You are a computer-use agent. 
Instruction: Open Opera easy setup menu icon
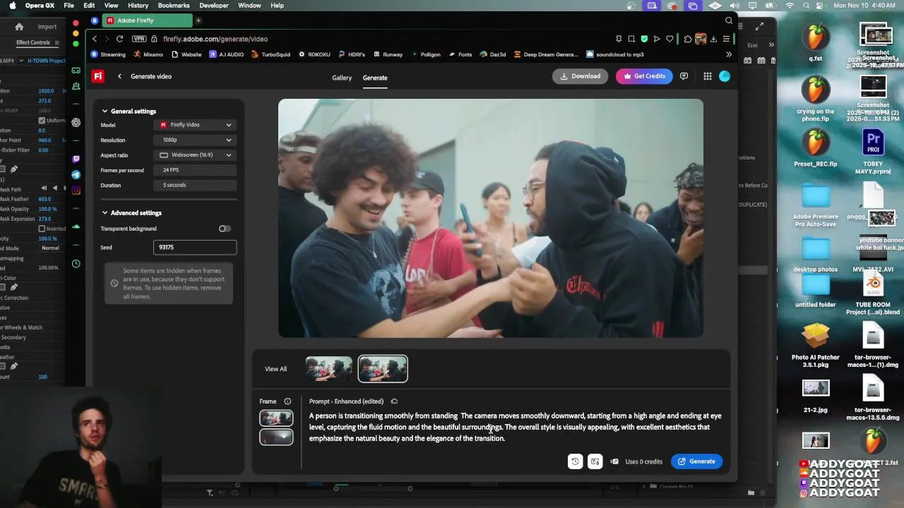[726, 39]
